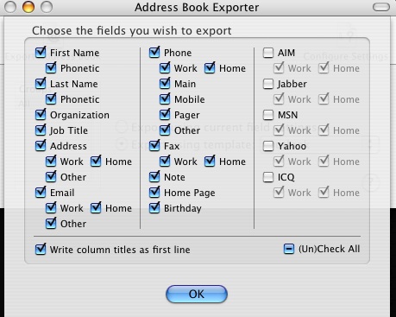Click dimmed Work checkbox under AIM
Screen dimensions: 396x317
(279, 68)
